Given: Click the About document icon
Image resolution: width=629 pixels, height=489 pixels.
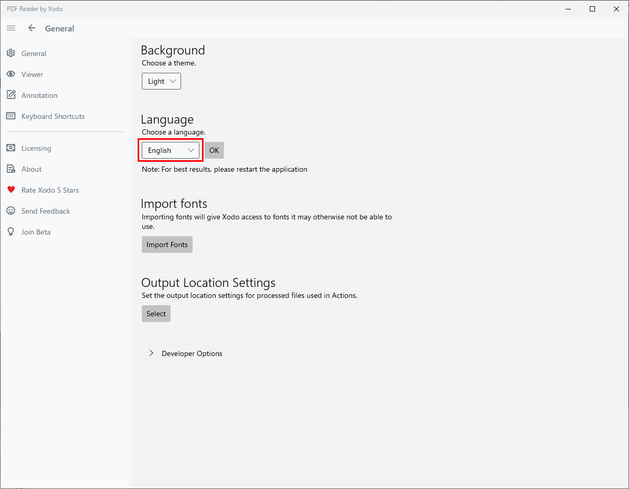Looking at the screenshot, I should [x=10, y=169].
